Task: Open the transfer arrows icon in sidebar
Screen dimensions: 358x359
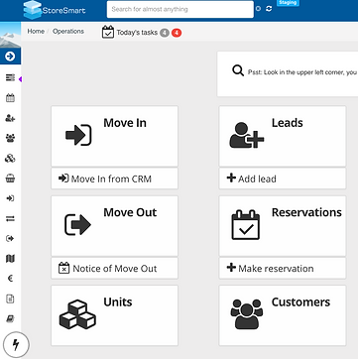Action: click(x=10, y=218)
